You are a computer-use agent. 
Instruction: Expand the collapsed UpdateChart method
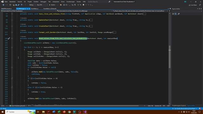point(12,20)
